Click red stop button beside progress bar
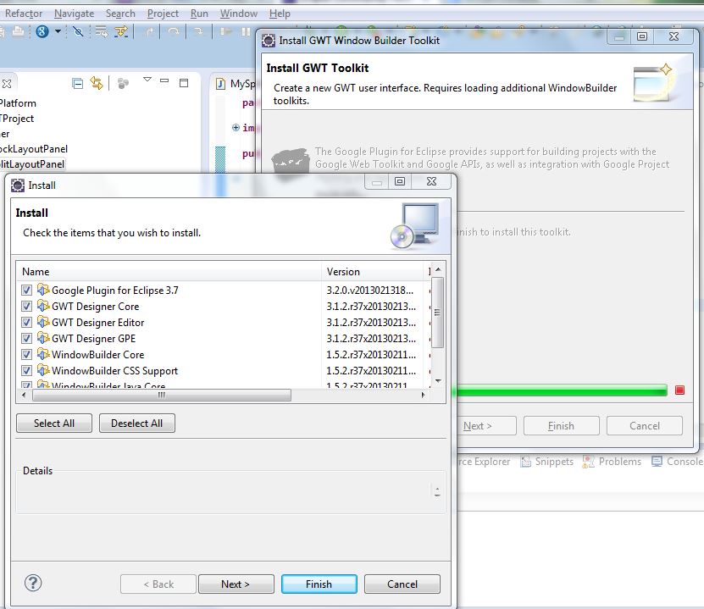The image size is (704, 609). pos(679,390)
